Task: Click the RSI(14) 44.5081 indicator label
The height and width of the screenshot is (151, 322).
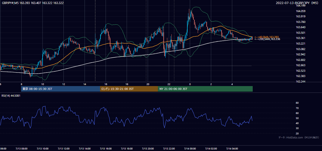Action: pos(11,96)
